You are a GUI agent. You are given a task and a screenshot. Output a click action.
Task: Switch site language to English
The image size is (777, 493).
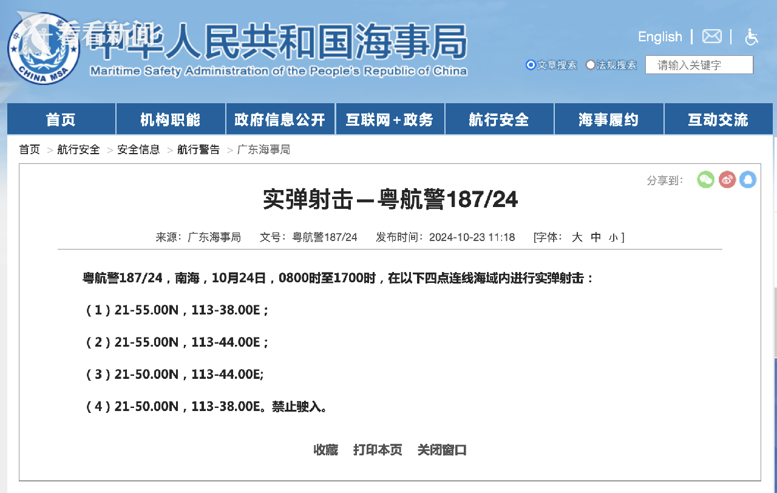coord(660,37)
